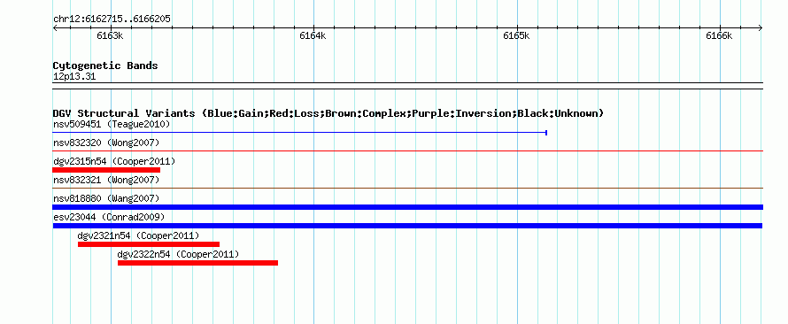
Task: Select the DGV Structural Variants track title
Action: (x=328, y=113)
